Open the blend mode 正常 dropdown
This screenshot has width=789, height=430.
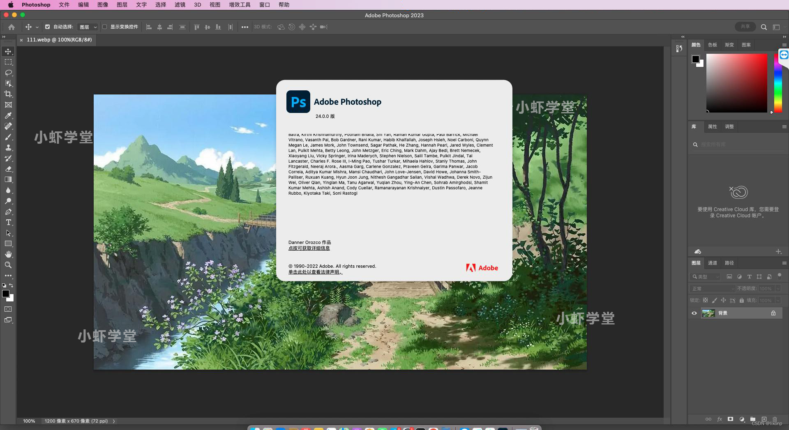coord(713,289)
